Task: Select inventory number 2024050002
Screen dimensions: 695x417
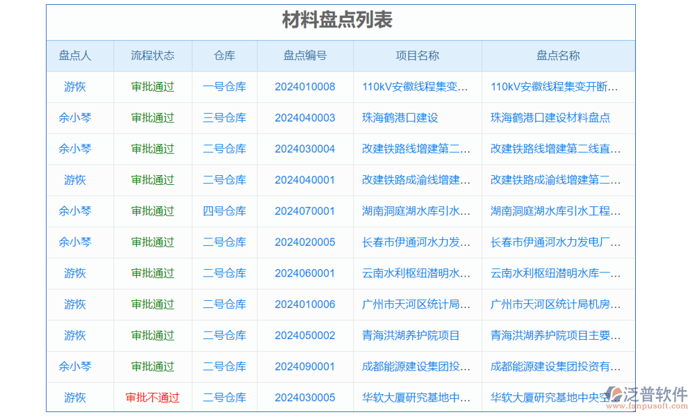Action: (305, 336)
